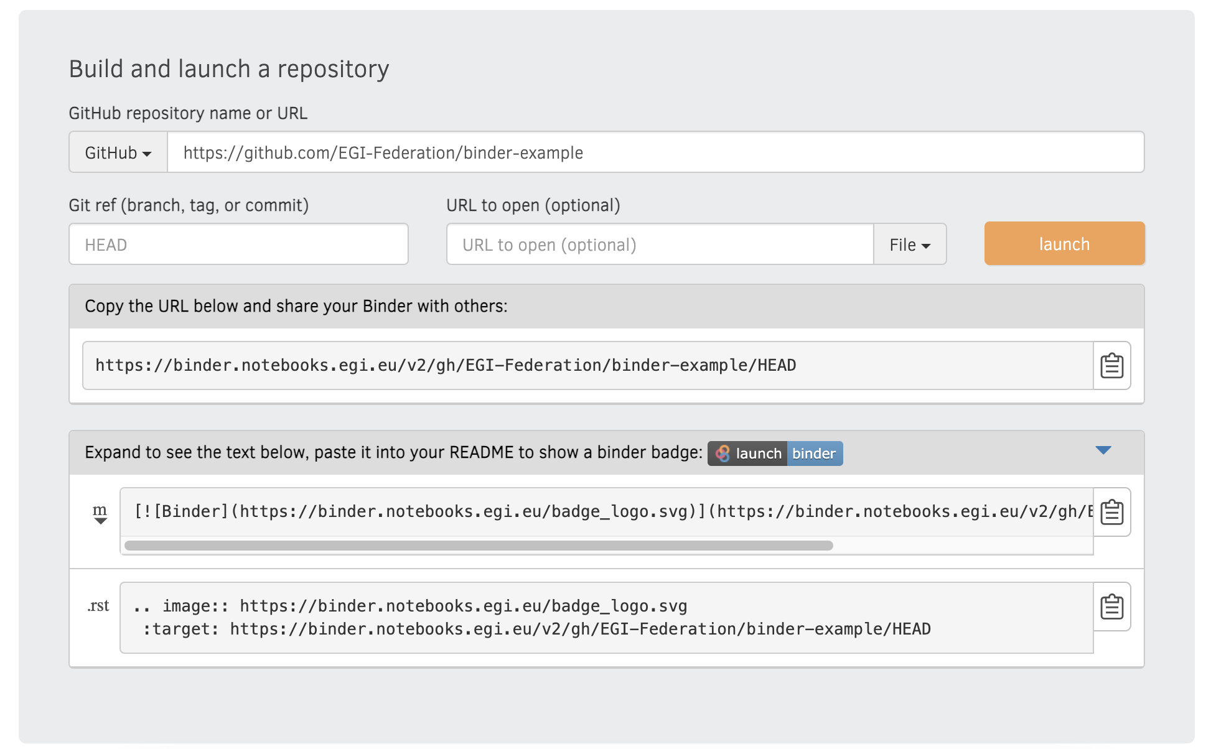Focus the GitHub repository URL field

click(x=656, y=152)
